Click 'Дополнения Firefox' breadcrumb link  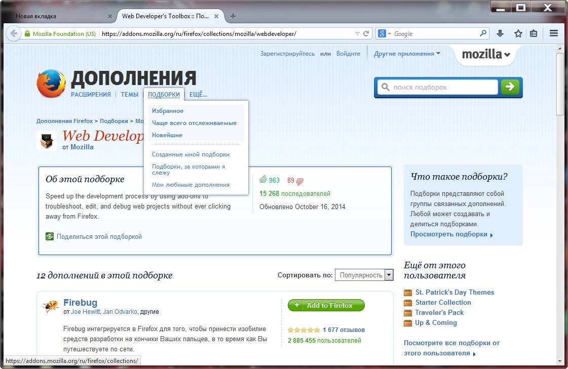coord(64,121)
